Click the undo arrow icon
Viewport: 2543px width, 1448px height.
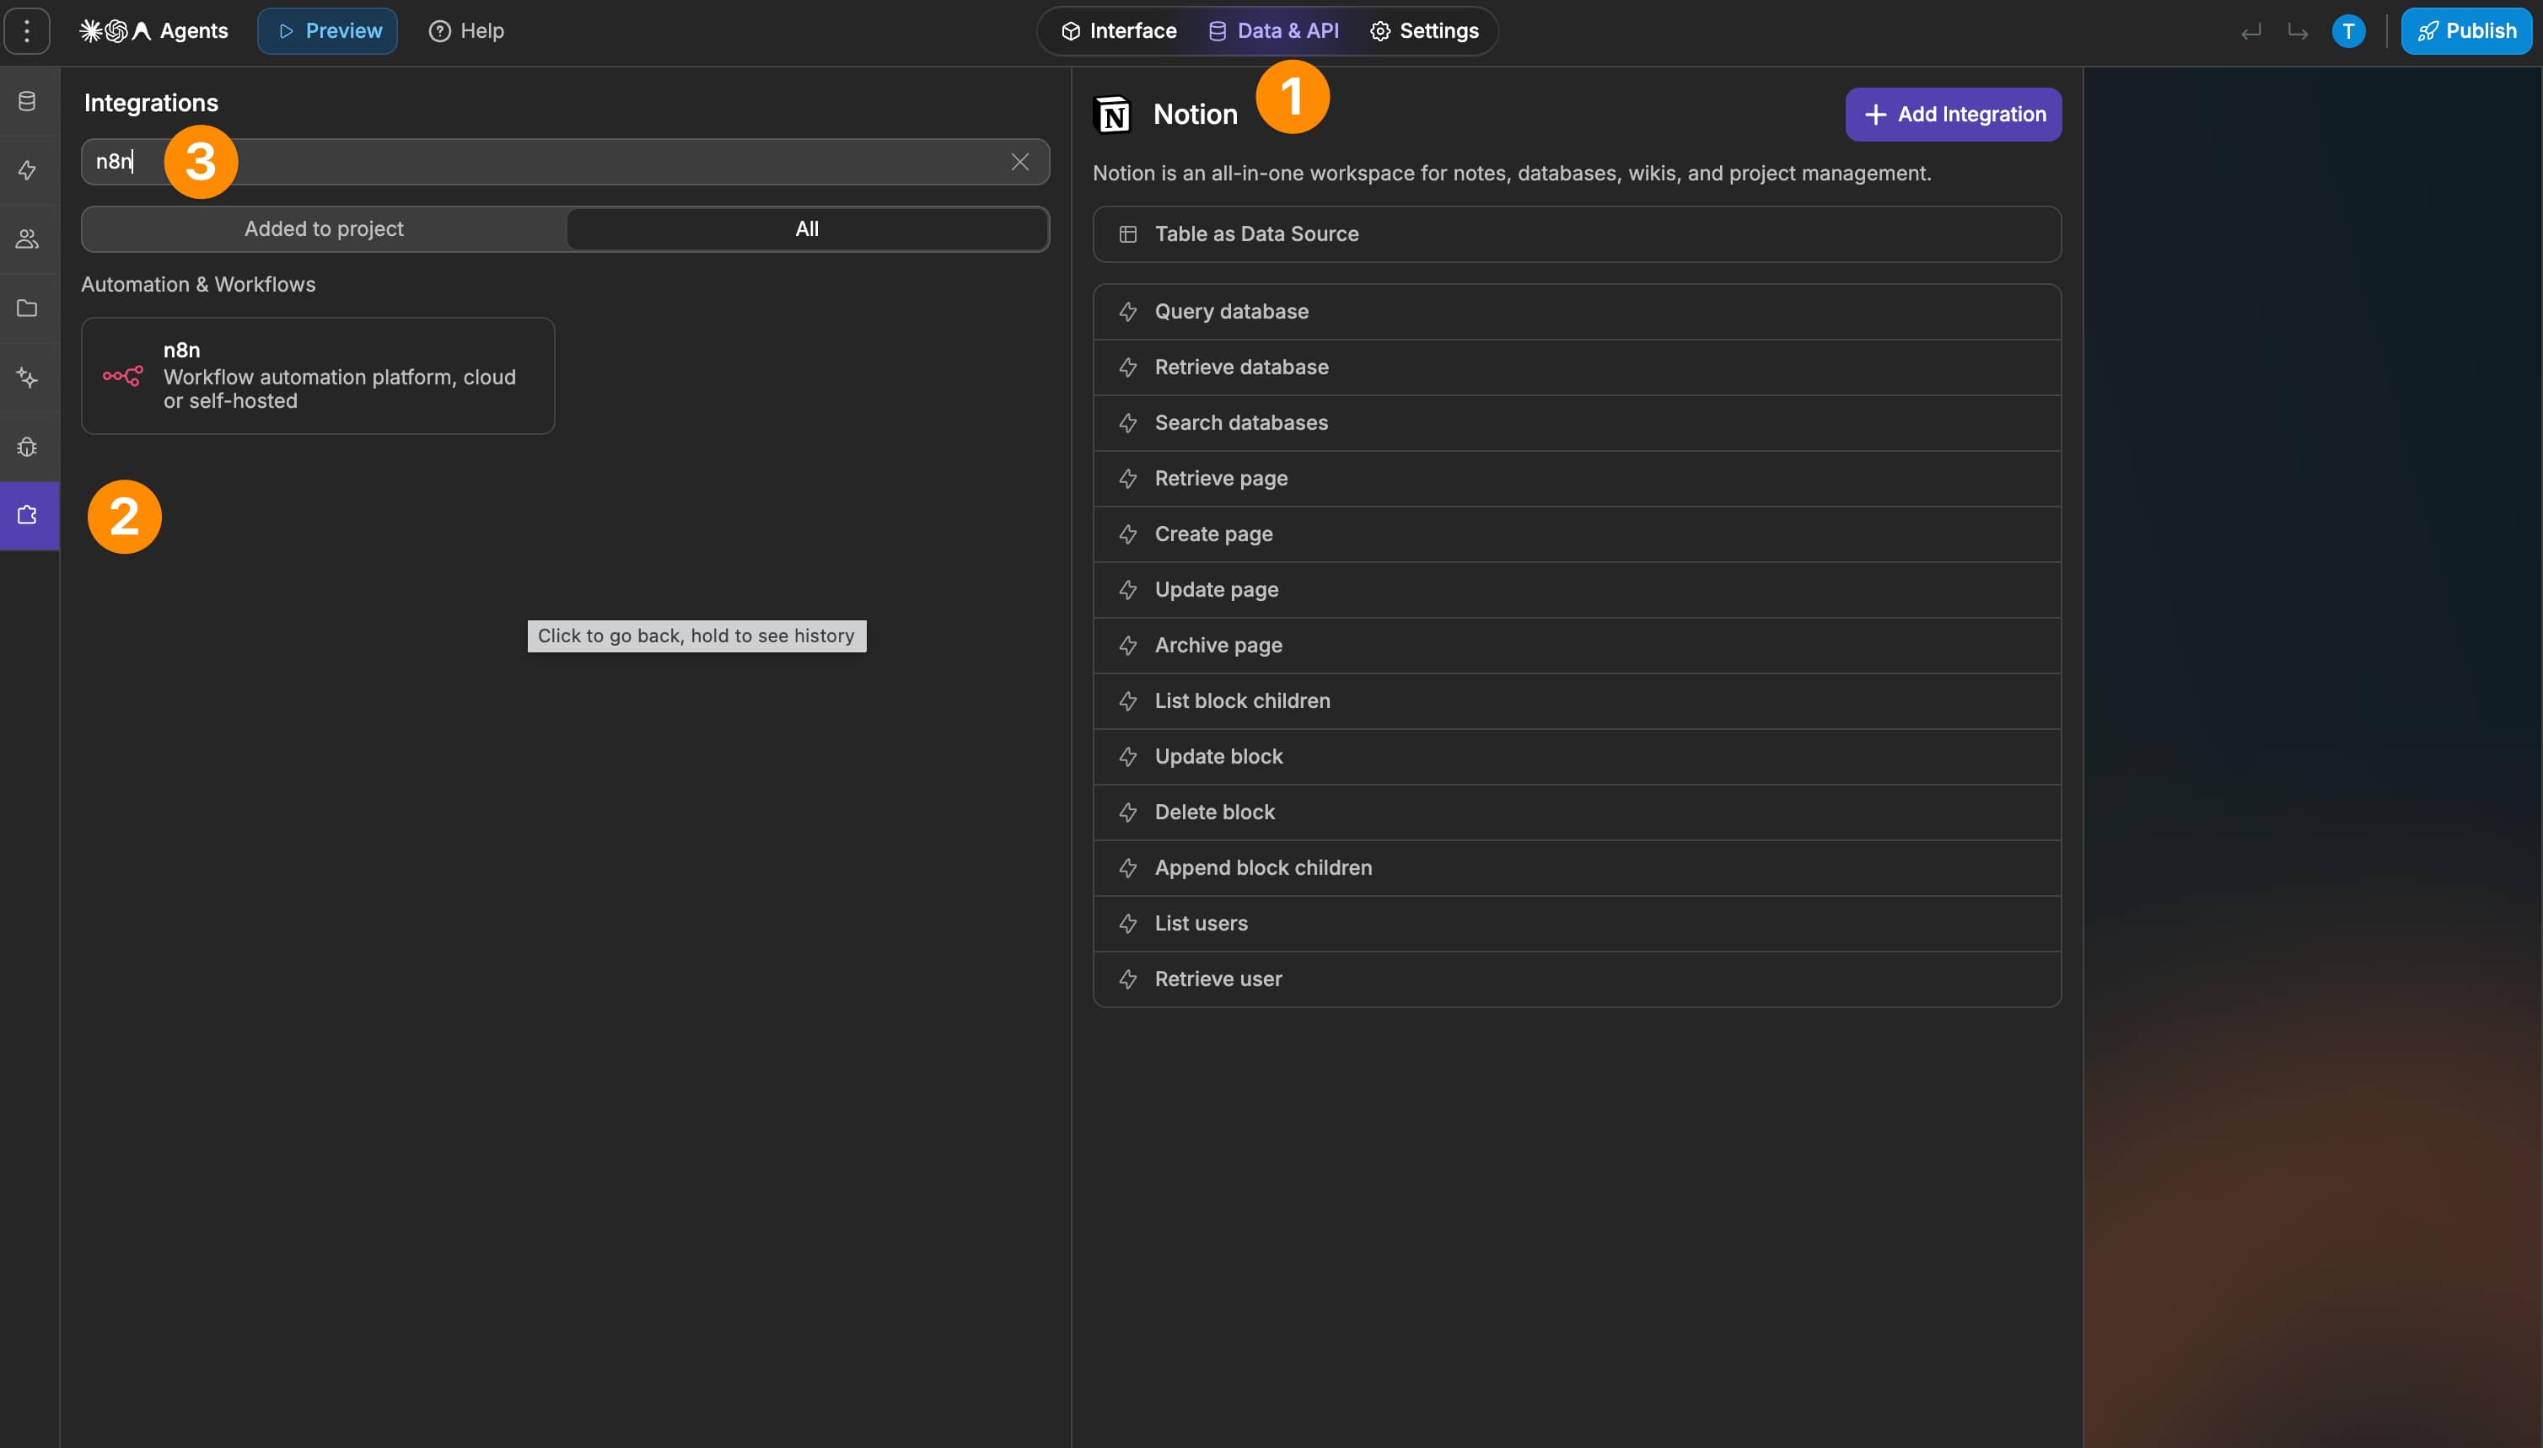(x=2251, y=32)
